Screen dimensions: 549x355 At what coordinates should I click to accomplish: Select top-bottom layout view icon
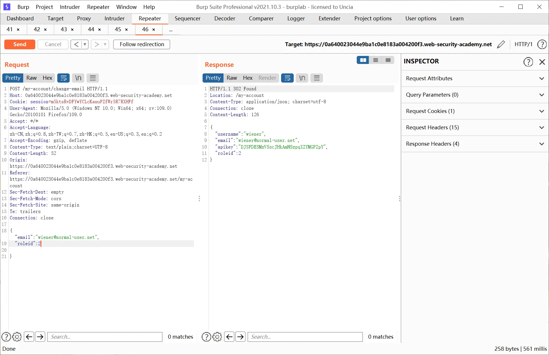click(375, 60)
